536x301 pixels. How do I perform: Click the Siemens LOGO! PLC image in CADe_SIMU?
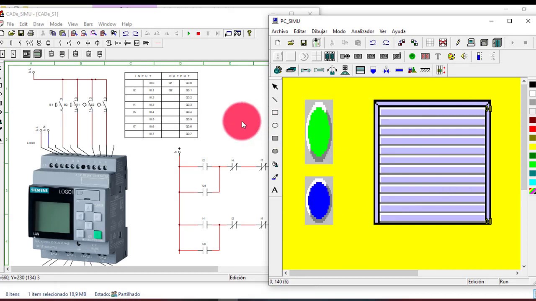[78, 208]
